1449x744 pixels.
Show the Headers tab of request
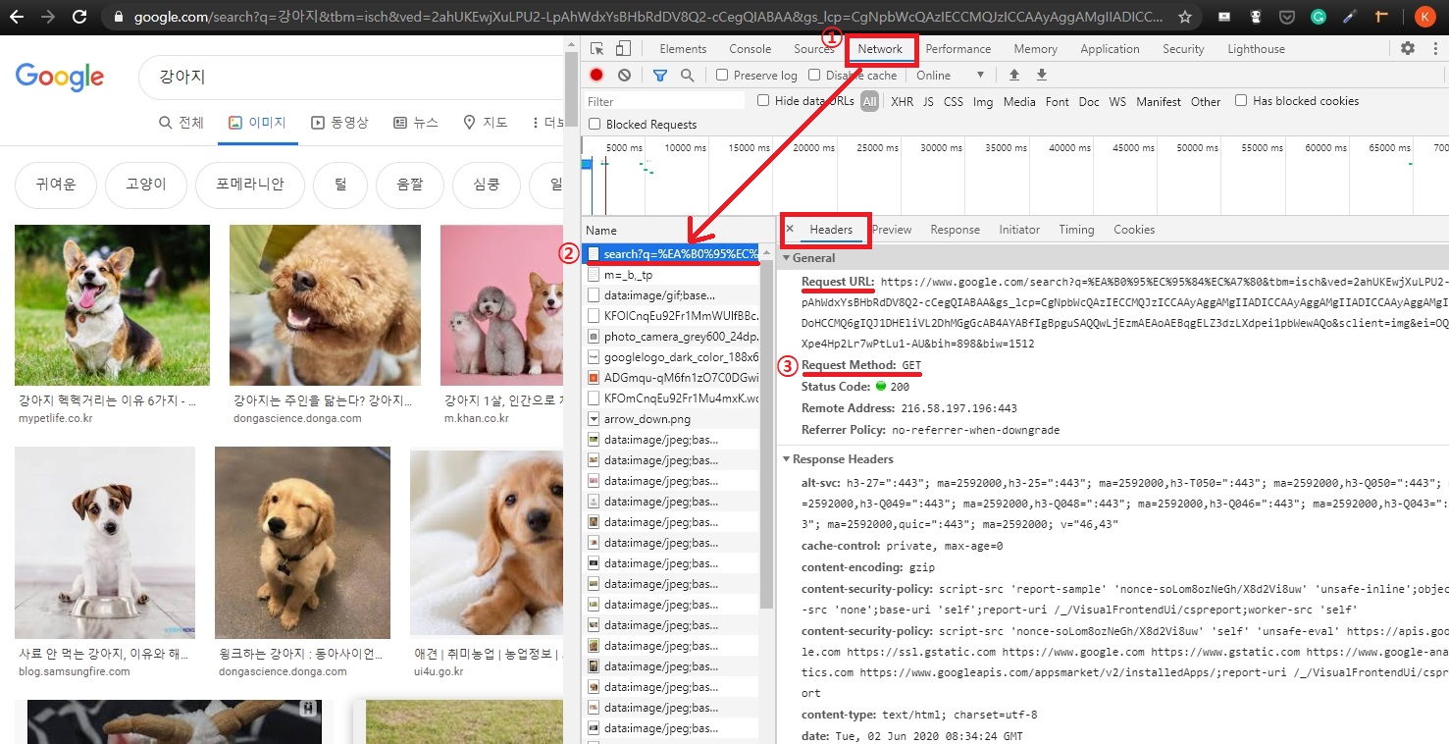click(831, 229)
